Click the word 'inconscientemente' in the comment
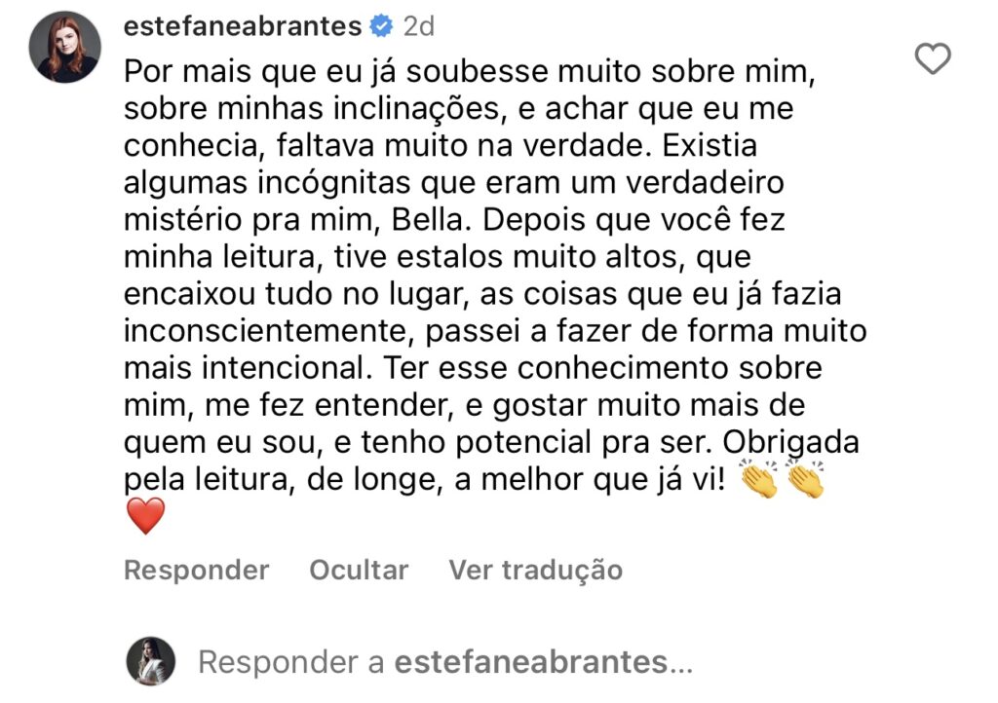998x703 pixels. (x=264, y=331)
